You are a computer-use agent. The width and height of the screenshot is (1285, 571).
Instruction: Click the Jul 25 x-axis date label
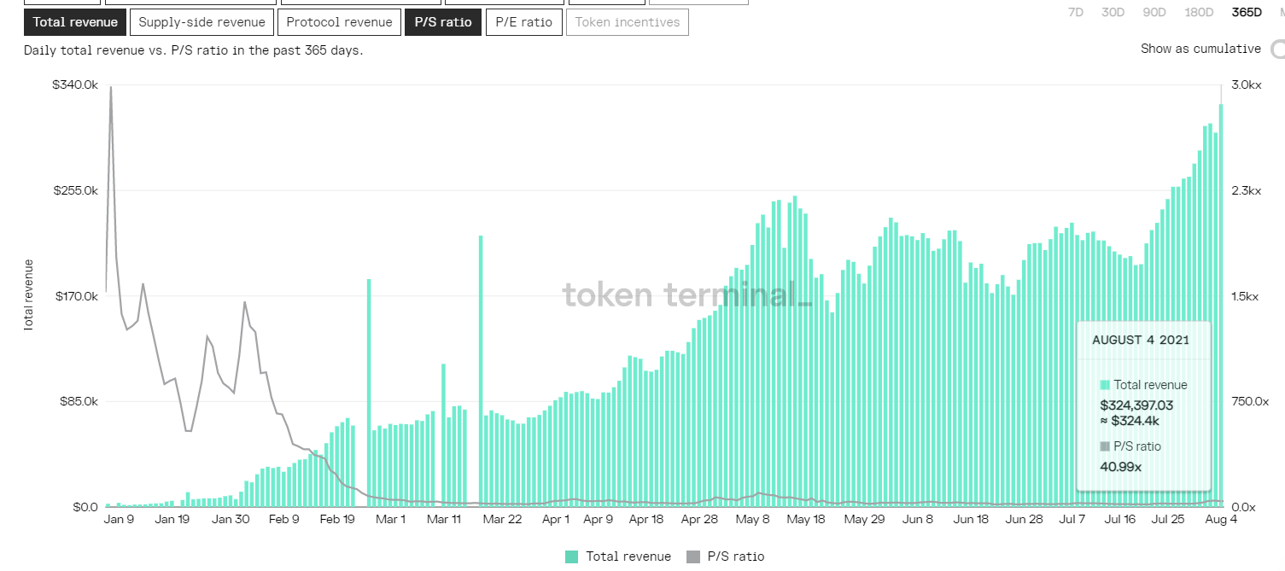point(1166,519)
